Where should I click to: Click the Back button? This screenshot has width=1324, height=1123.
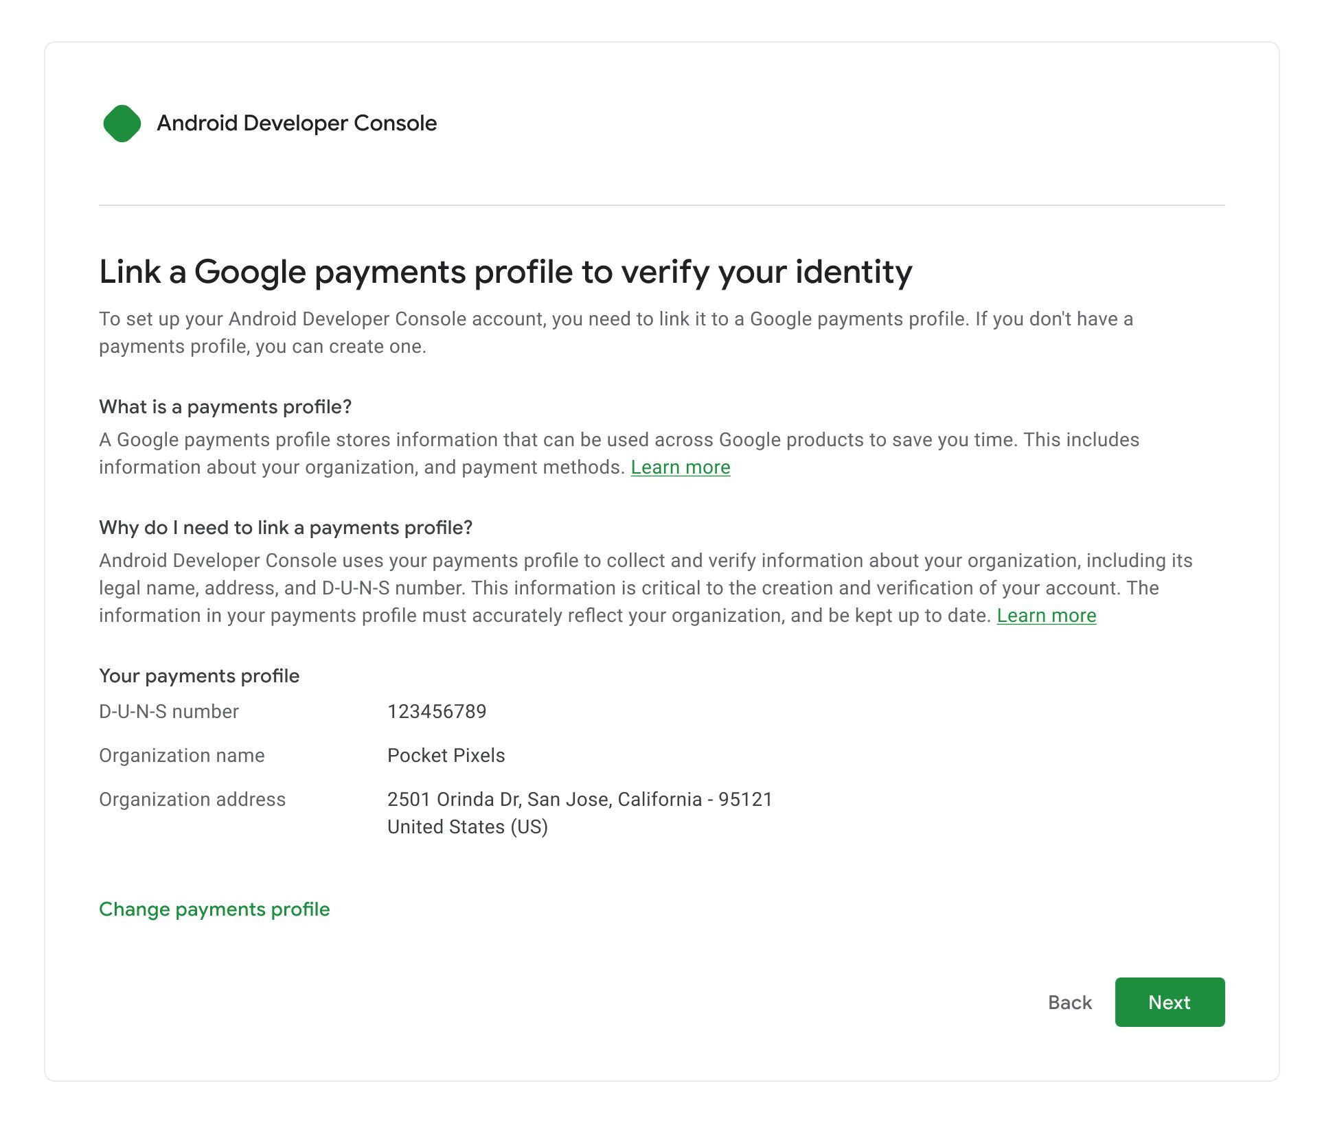click(x=1069, y=1002)
